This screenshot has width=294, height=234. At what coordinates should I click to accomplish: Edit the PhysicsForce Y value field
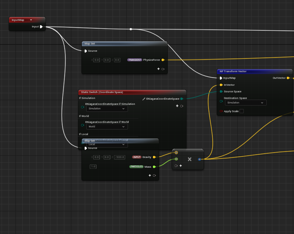point(107,60)
